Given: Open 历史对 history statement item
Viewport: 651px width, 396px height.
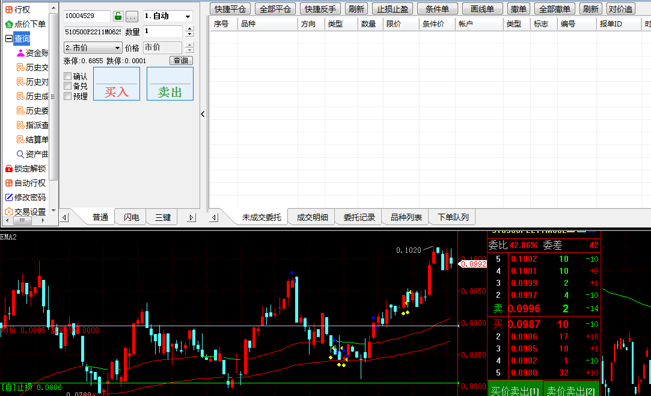Looking at the screenshot, I should pos(32,82).
